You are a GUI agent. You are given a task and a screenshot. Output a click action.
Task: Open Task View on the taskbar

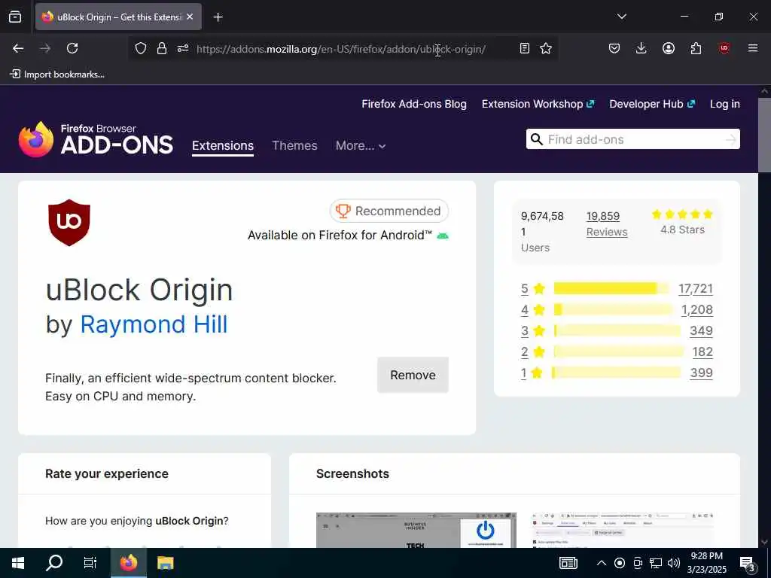click(90, 563)
